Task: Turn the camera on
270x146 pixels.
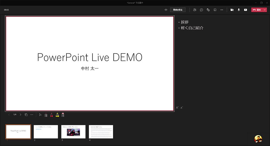Action: [232, 10]
